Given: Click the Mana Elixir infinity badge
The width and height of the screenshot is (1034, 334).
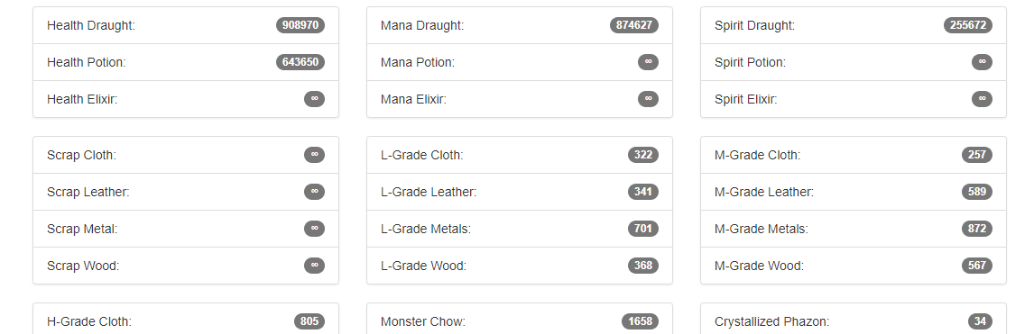Looking at the screenshot, I should click(x=648, y=99).
